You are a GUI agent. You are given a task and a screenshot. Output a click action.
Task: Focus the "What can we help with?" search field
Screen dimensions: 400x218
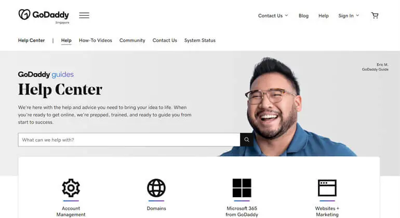[129, 140]
